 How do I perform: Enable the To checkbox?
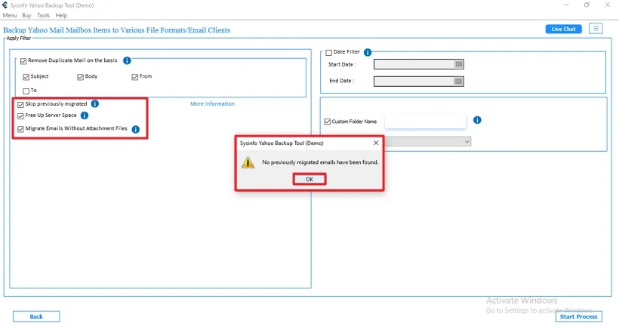26,91
